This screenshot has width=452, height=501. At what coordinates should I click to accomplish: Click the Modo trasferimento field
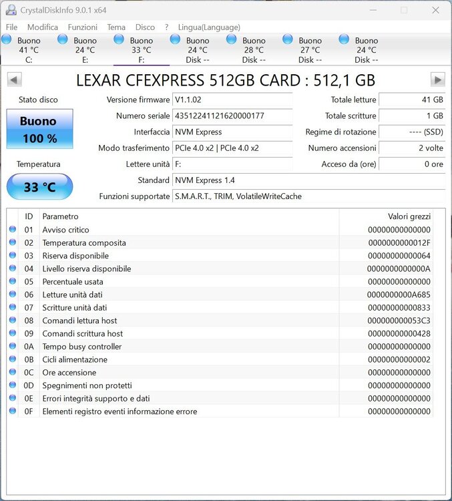[232, 148]
